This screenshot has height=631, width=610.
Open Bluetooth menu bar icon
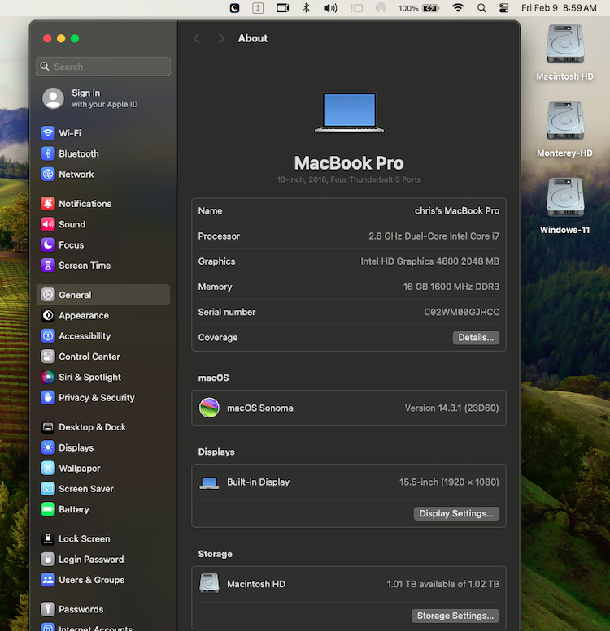(x=306, y=8)
